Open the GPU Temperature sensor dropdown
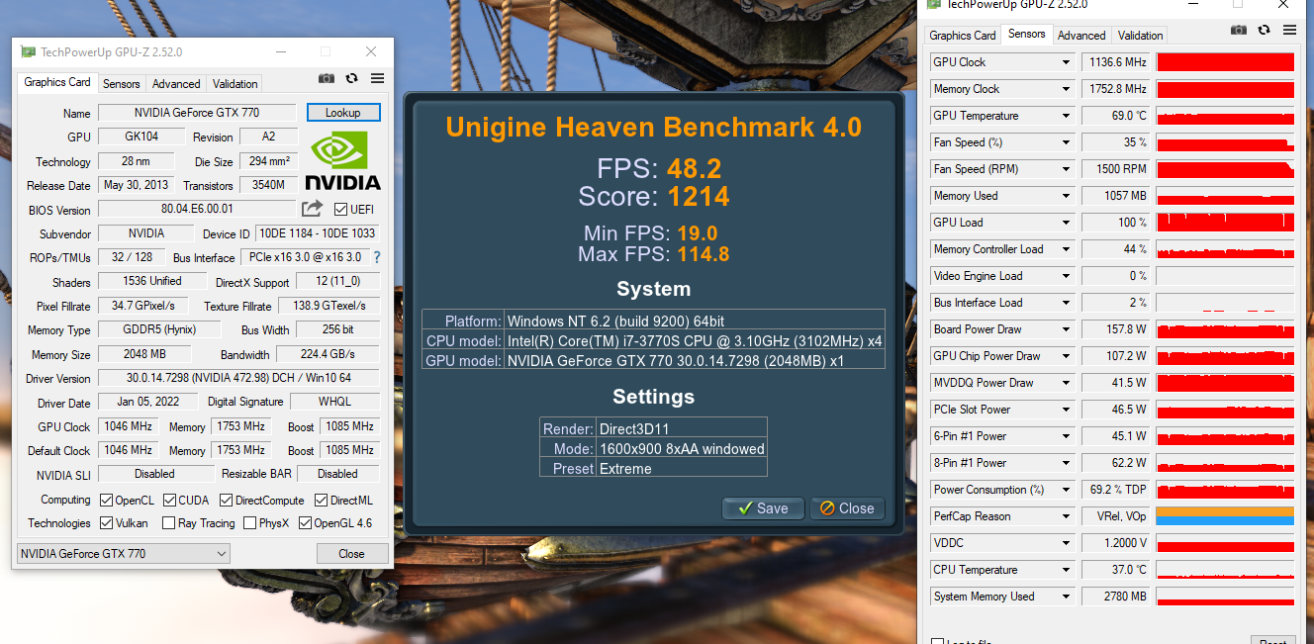 pos(1066,116)
